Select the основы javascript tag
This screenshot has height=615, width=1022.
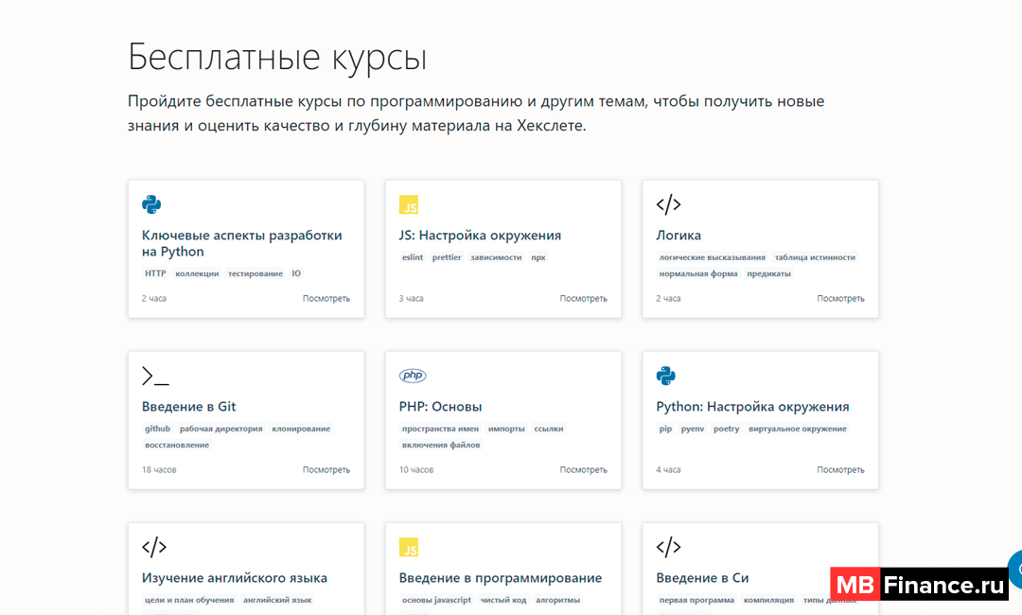pos(436,600)
